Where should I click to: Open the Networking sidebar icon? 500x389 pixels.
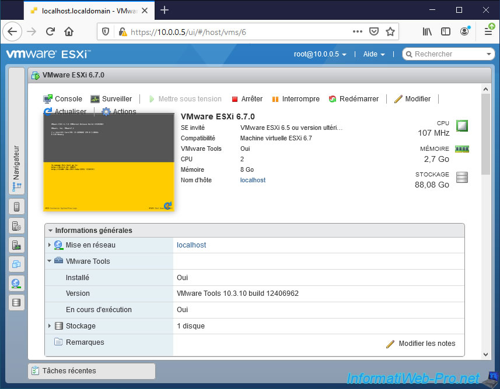[16, 284]
